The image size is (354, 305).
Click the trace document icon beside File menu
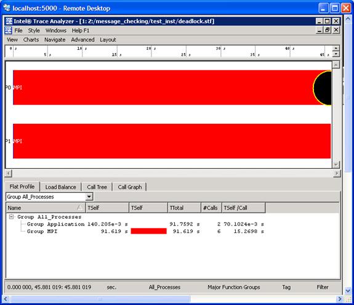point(8,31)
